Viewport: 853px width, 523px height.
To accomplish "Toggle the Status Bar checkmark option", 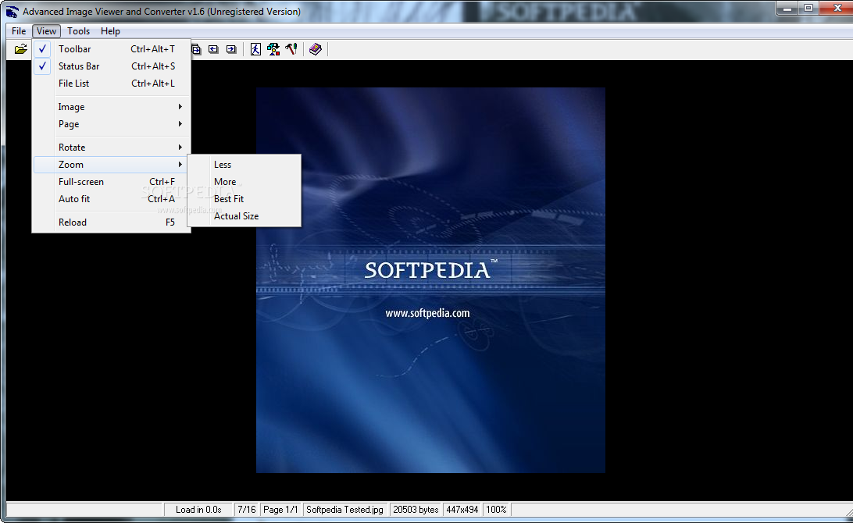I will point(112,66).
